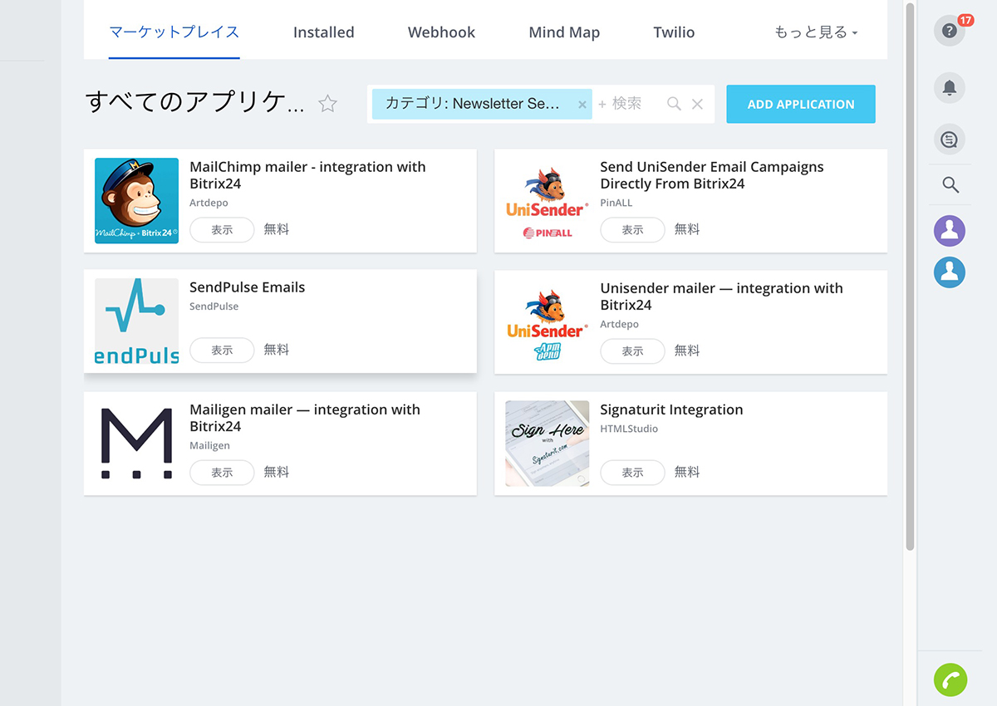
Task: Toggle the favorite star beside page title
Action: [328, 104]
